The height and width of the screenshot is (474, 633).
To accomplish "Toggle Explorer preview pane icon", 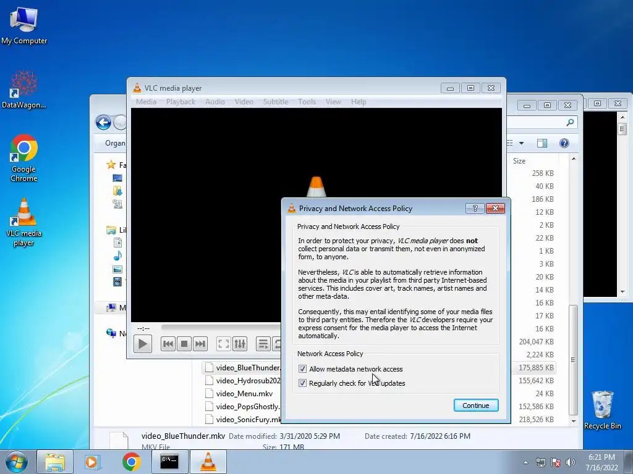I will [x=542, y=143].
